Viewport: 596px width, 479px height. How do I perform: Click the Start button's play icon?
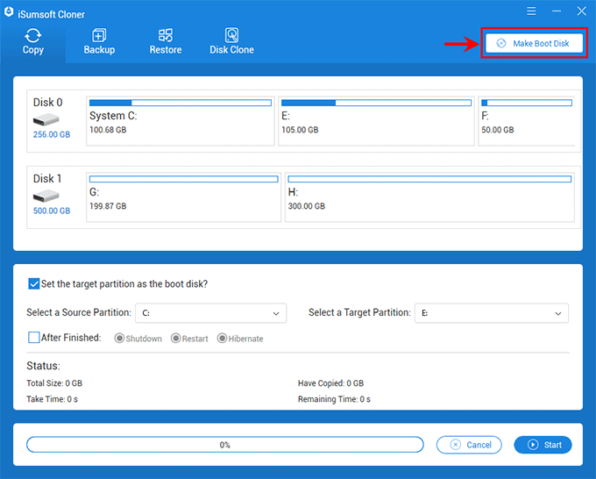coord(533,445)
